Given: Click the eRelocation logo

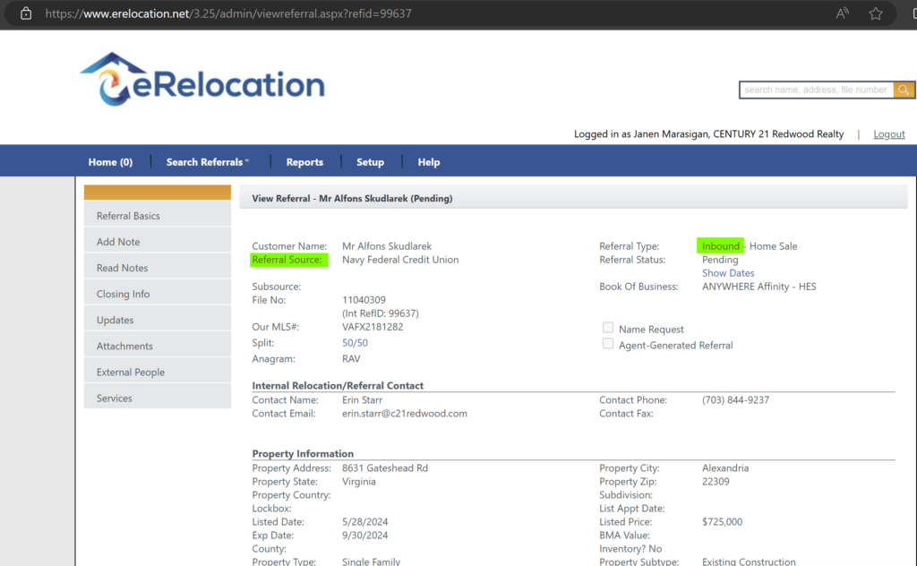Looking at the screenshot, I should tap(201, 80).
